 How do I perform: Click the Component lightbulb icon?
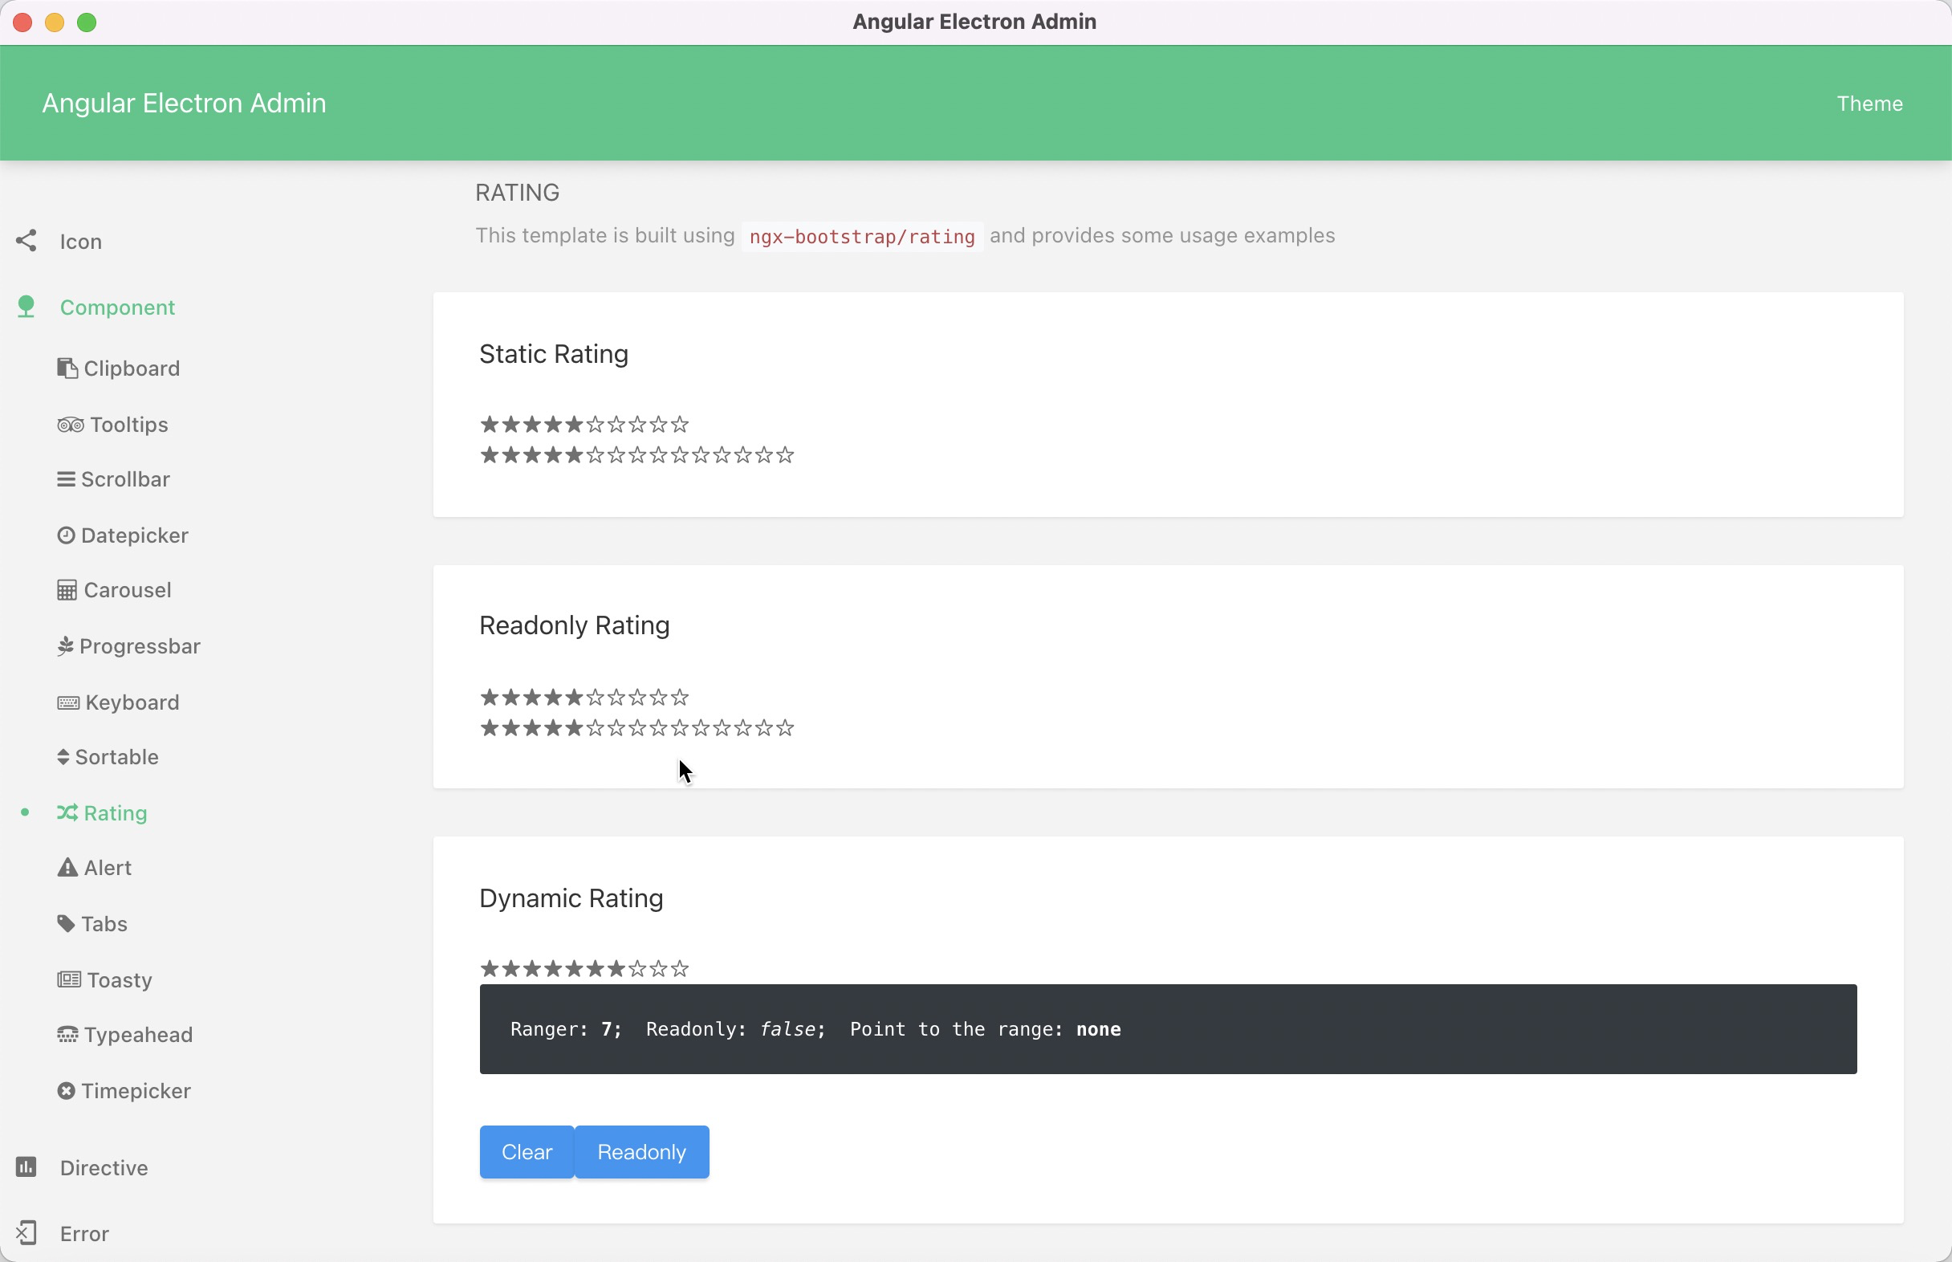tap(26, 307)
